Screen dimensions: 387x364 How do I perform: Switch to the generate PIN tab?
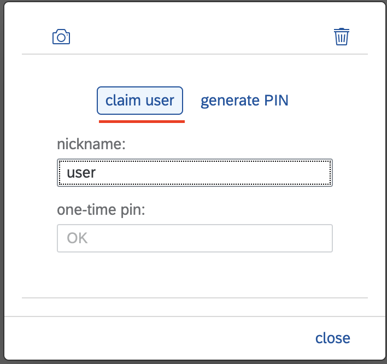click(x=244, y=101)
